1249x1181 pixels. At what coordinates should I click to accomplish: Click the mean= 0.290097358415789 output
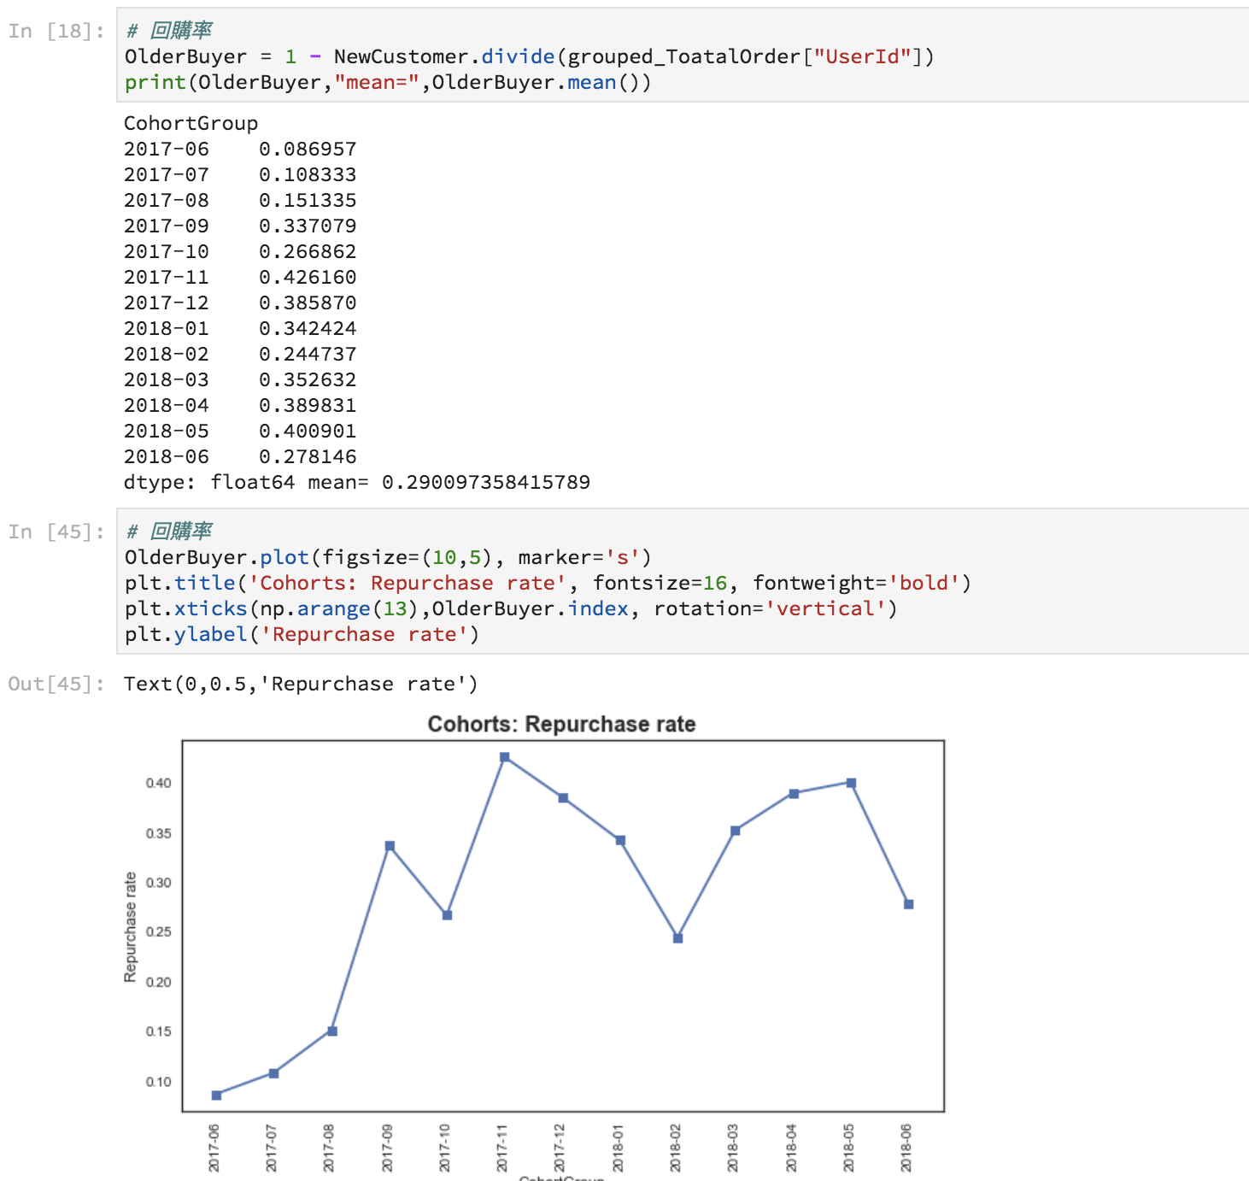449,482
